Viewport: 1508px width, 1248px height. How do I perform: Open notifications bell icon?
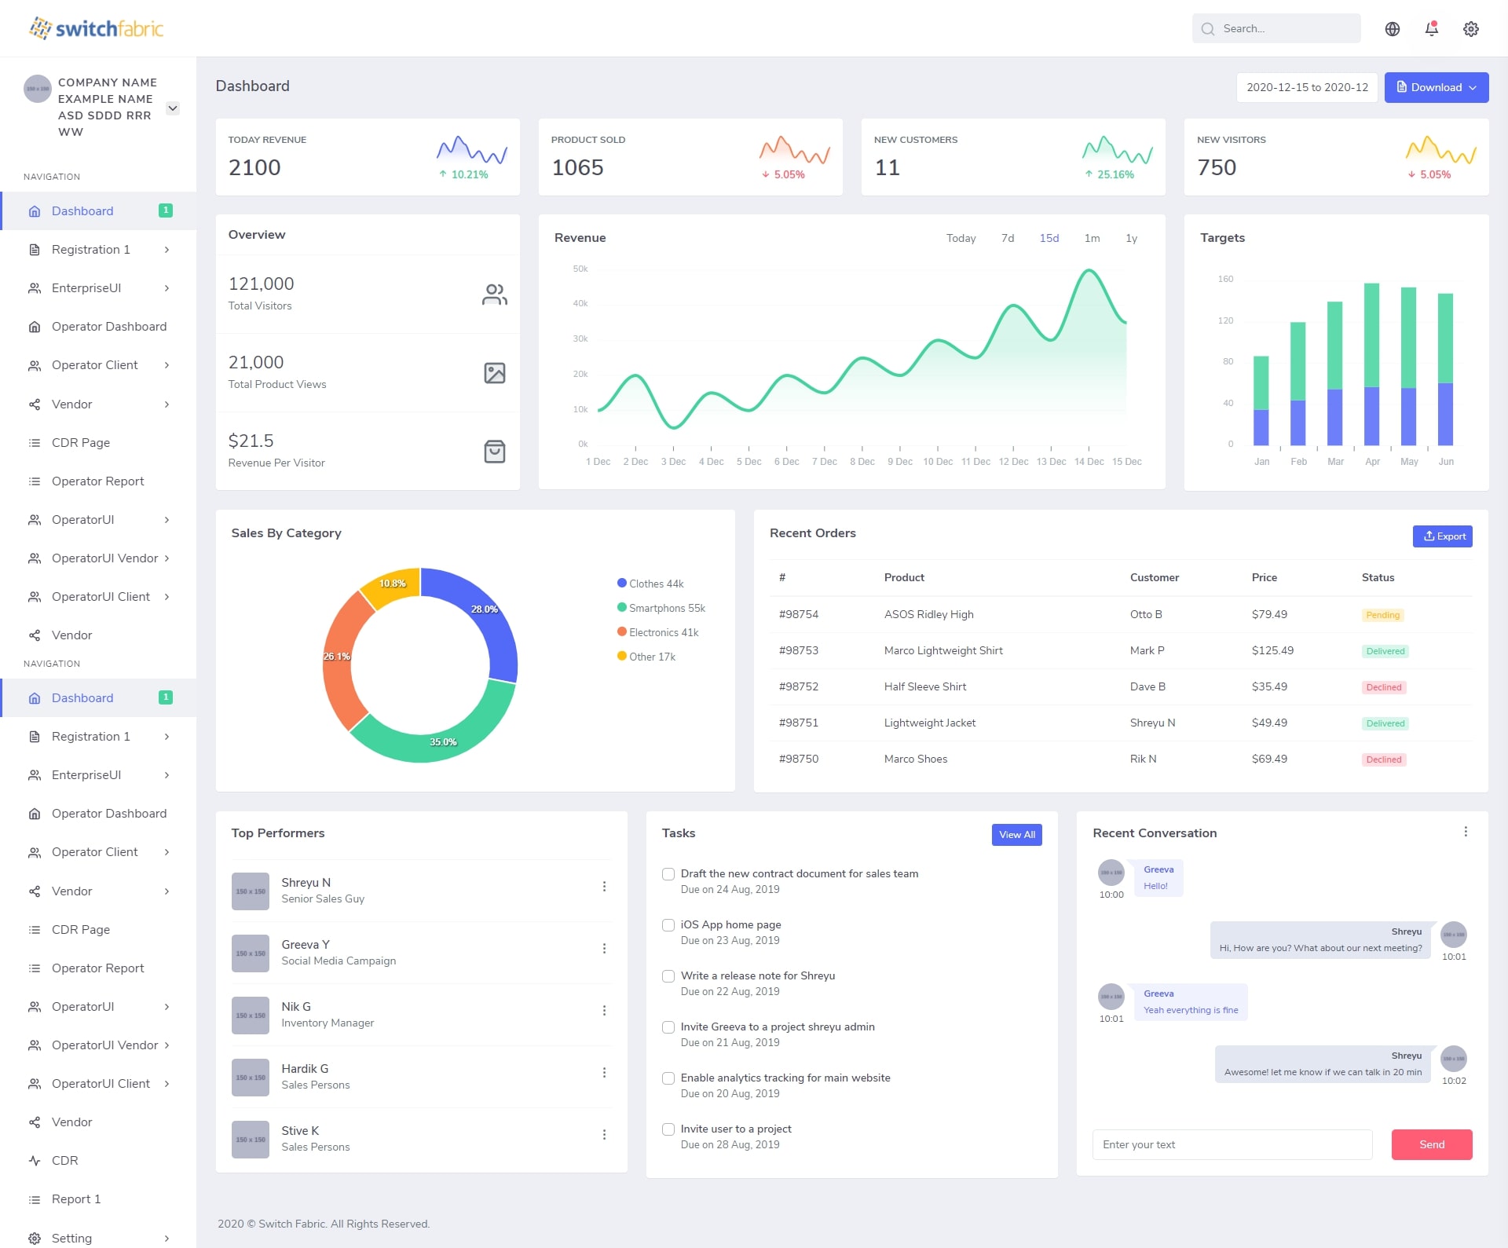point(1431,29)
